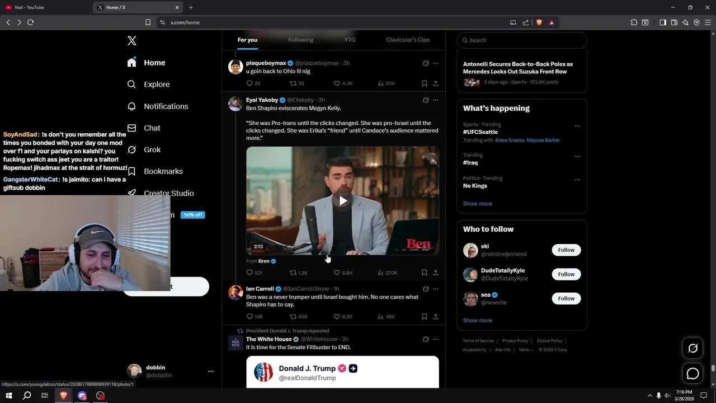Like Eyal Yakoby's post
716x403 pixels.
[x=337, y=273]
